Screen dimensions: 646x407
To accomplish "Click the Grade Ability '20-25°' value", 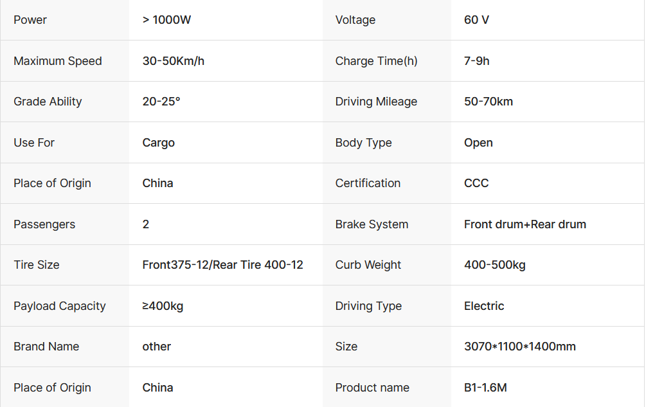I will coord(161,102).
